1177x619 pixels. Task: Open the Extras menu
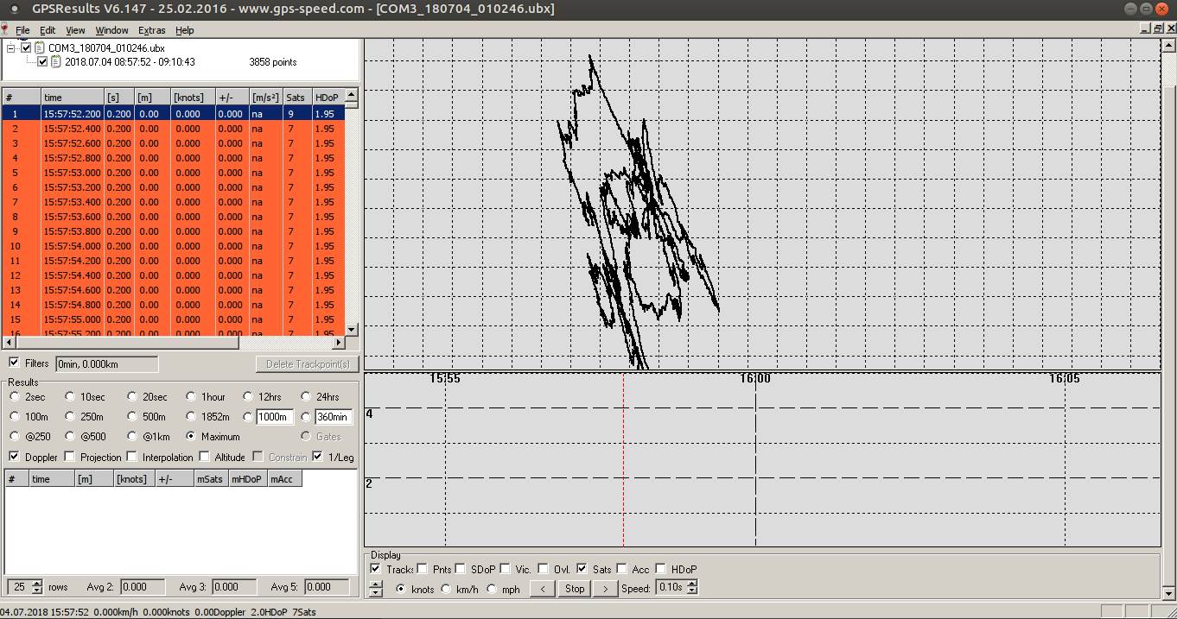coord(151,30)
